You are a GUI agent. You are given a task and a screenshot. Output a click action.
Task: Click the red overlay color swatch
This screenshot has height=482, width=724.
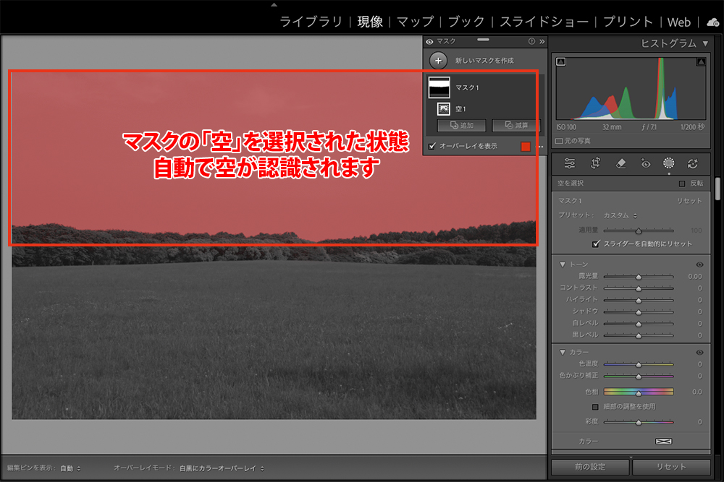point(526,147)
